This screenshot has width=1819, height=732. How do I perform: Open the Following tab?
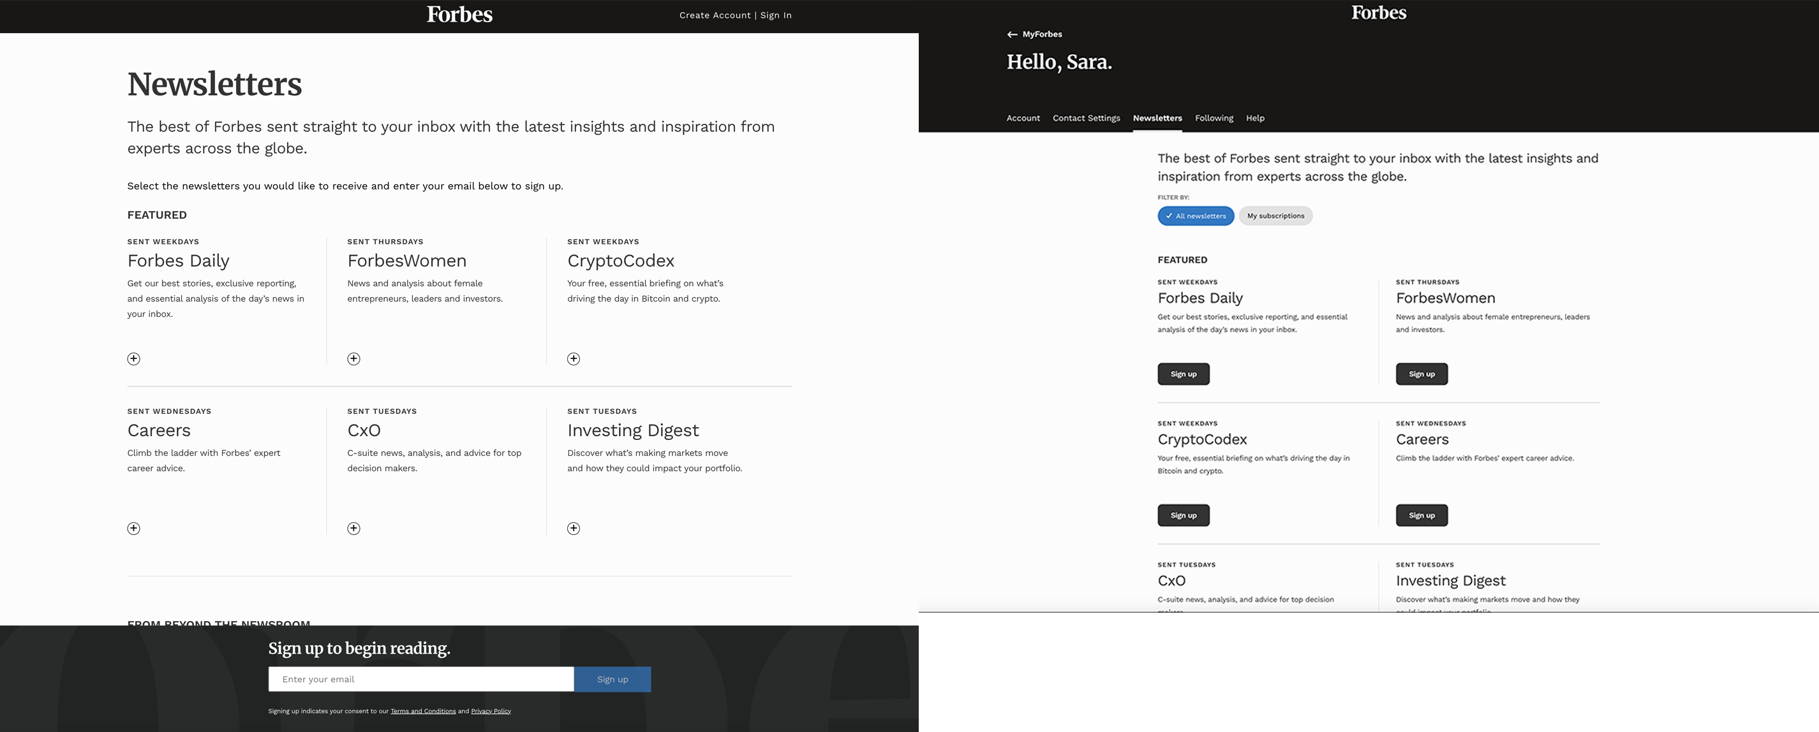click(1214, 118)
